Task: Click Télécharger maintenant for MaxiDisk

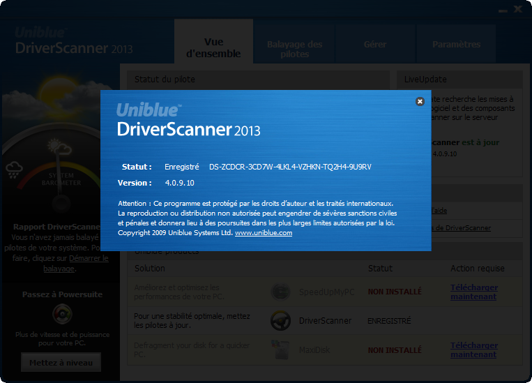Action: pyautogui.click(x=474, y=350)
